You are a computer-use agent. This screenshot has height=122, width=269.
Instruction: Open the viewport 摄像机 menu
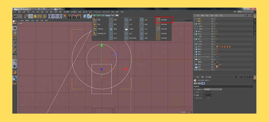[27, 20]
